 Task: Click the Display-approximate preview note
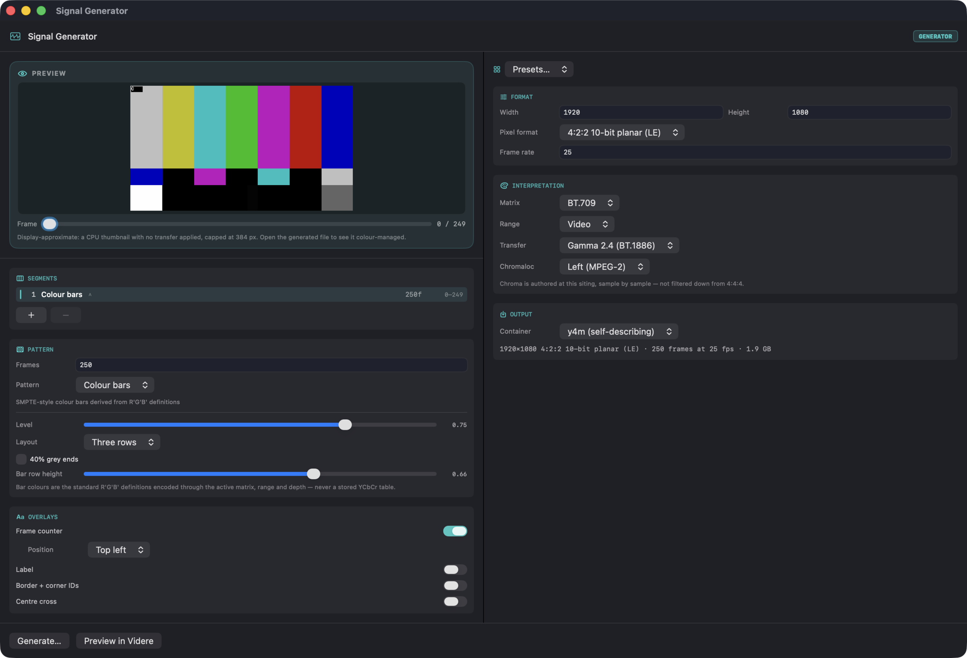(212, 237)
